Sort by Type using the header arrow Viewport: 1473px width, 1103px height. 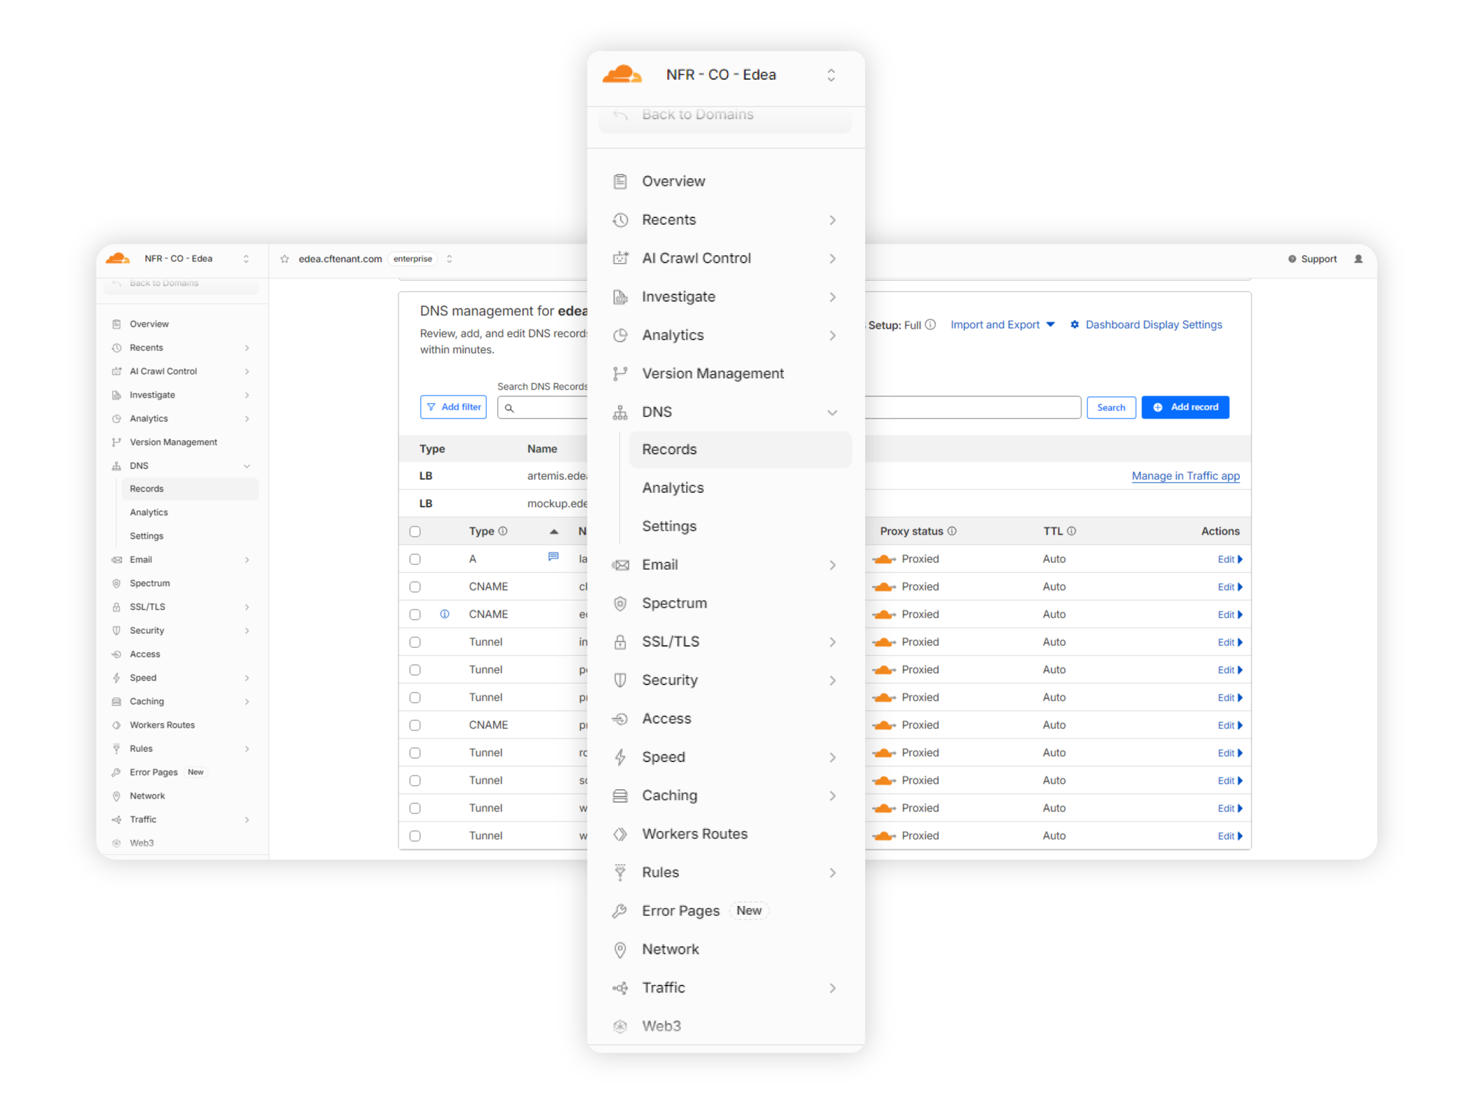point(554,532)
